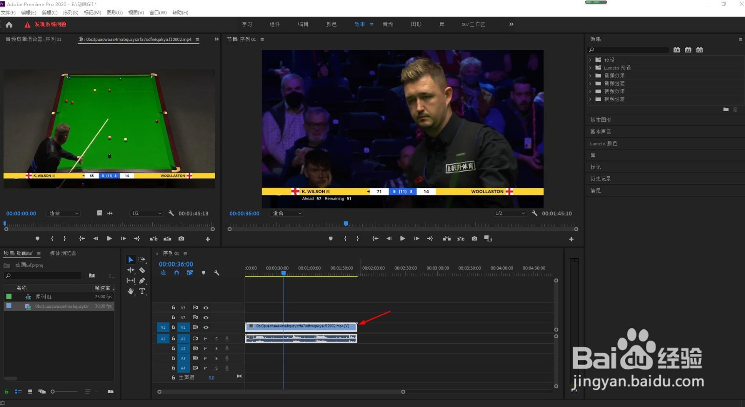Click Overwrite button in Source monitor
Screen dimensions: 745x407
coord(167,239)
